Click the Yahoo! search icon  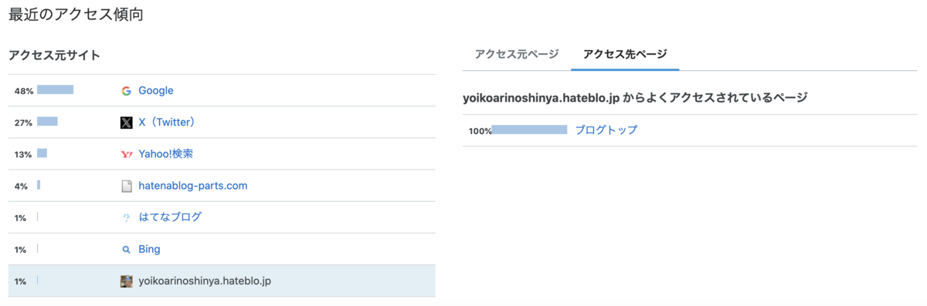tap(126, 154)
